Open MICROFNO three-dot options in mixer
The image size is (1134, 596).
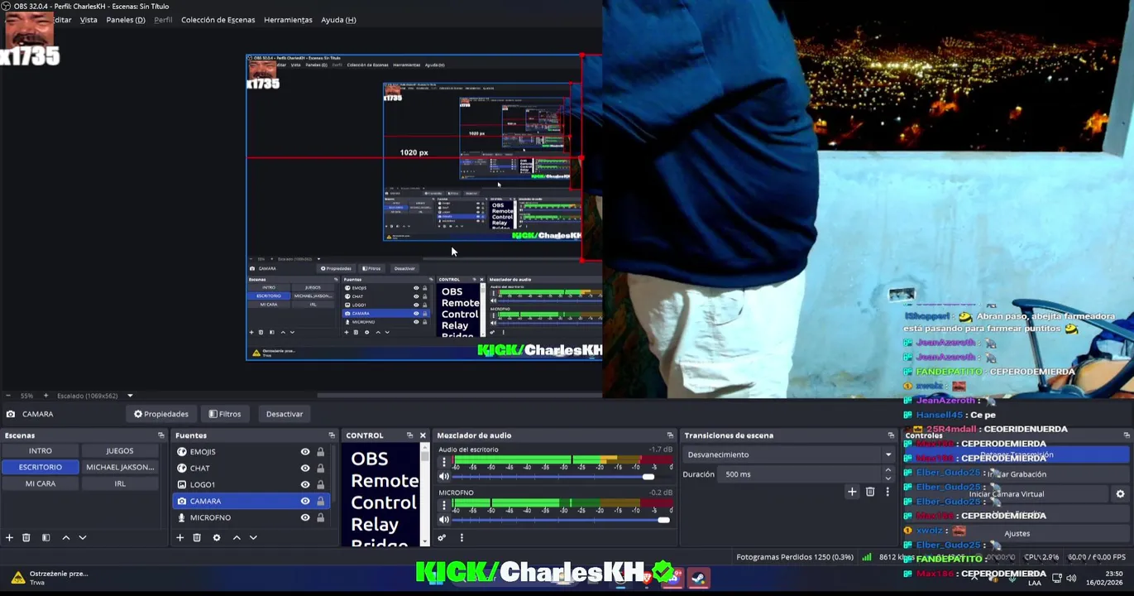coord(444,506)
